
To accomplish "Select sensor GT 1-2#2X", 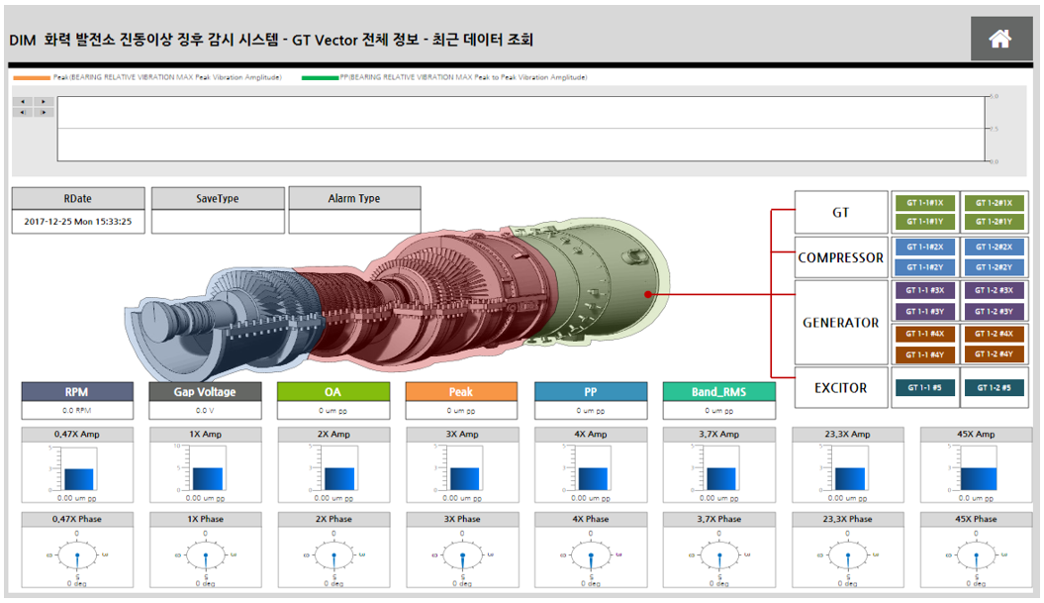I will (995, 247).
